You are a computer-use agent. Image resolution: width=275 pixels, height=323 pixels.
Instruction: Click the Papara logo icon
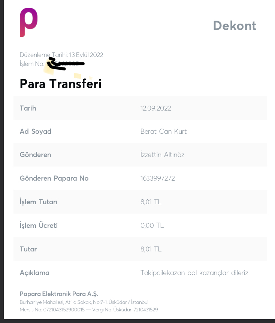[28, 22]
